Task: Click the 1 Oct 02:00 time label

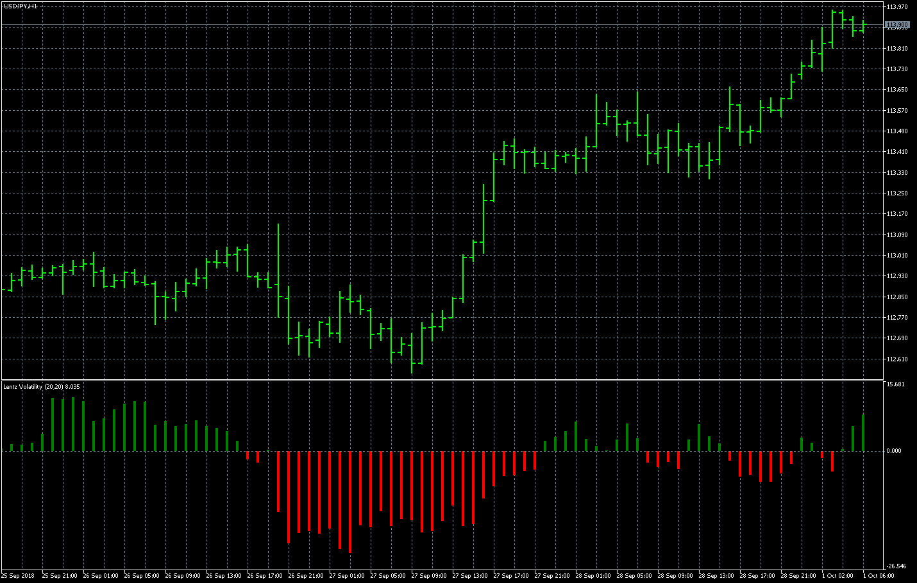Action: [x=837, y=576]
